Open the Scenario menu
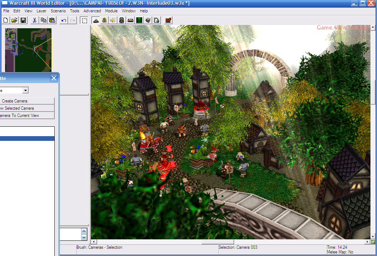This screenshot has width=377, height=256. tap(58, 11)
